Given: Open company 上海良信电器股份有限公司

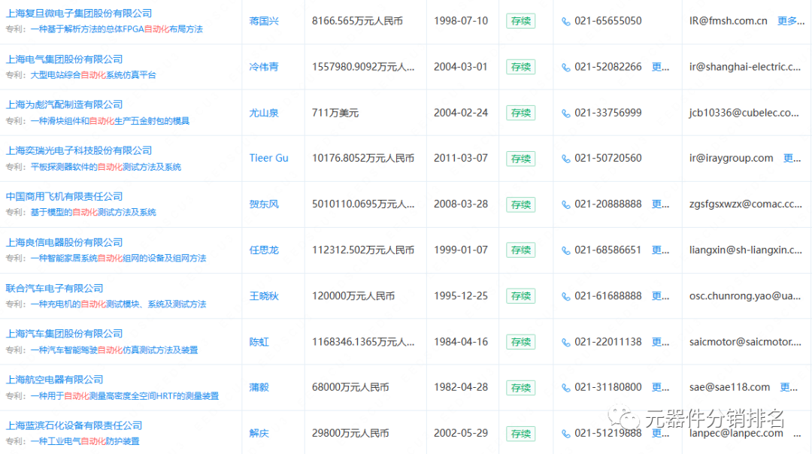Looking at the screenshot, I should coord(64,242).
